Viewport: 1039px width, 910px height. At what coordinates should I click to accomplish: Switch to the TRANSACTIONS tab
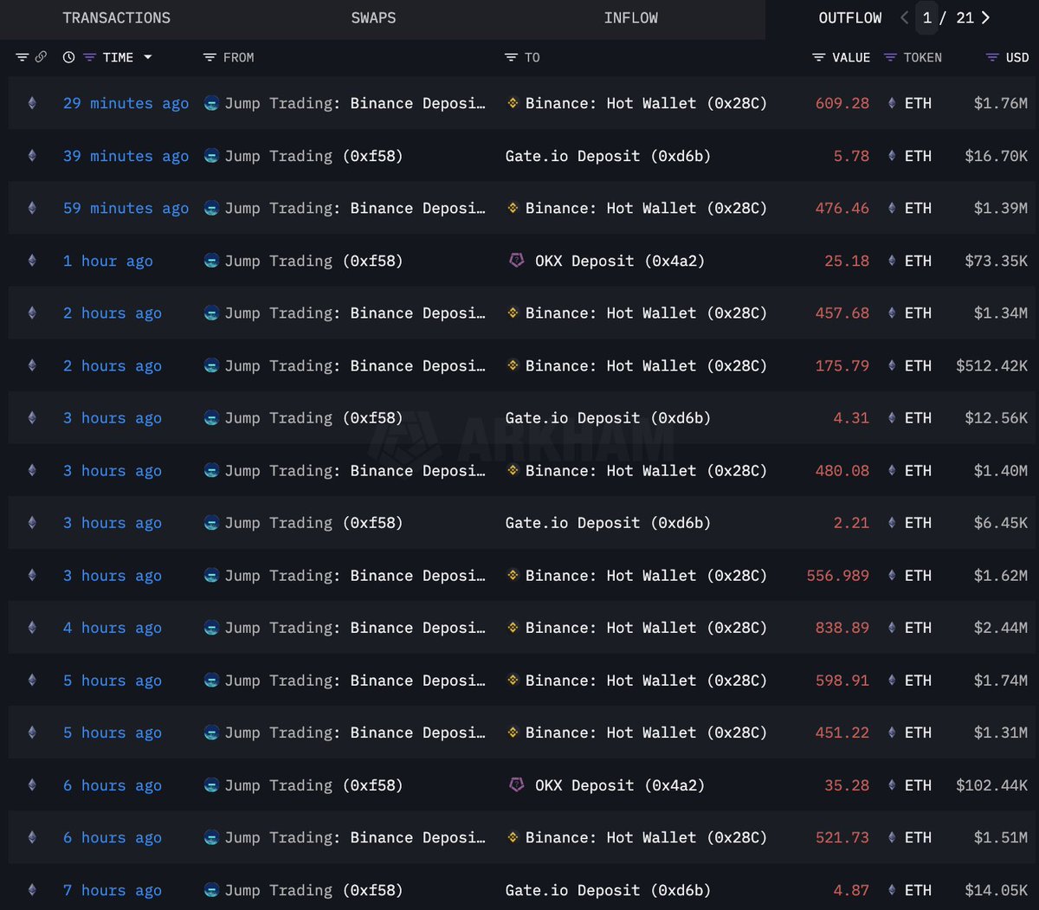pos(116,17)
